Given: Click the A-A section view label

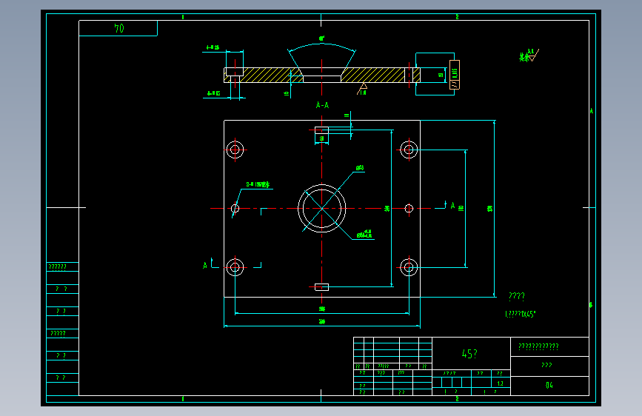Looking at the screenshot, I should (322, 105).
